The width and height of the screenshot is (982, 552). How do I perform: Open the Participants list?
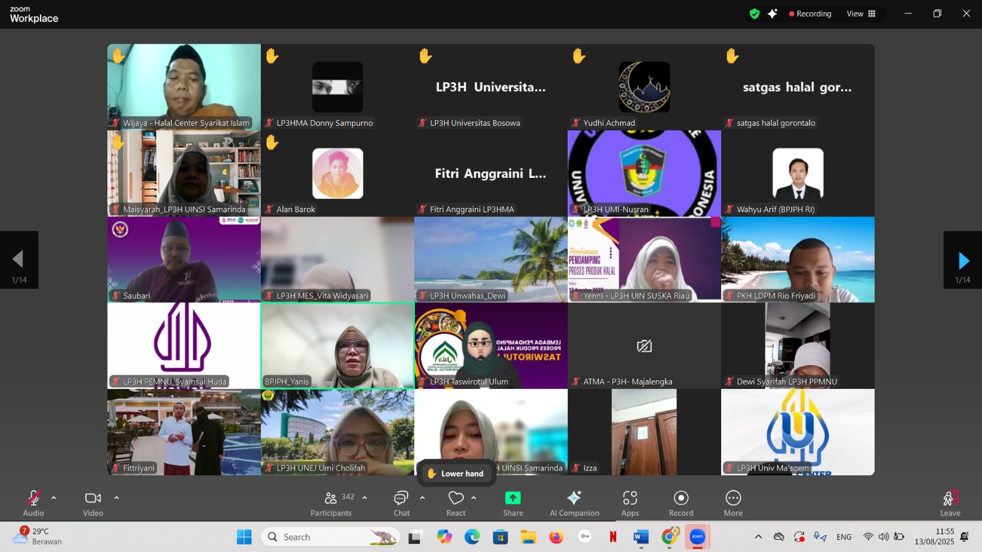coord(331,503)
